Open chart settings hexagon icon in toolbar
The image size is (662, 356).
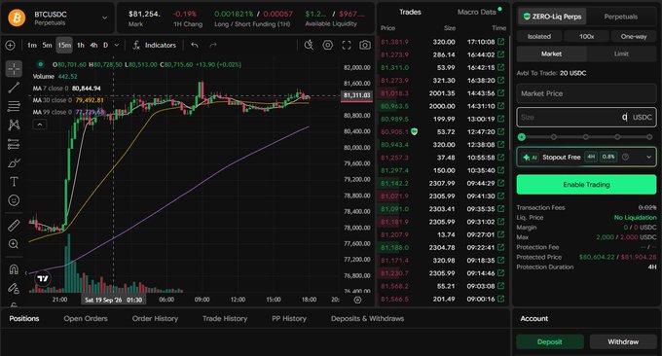[328, 45]
